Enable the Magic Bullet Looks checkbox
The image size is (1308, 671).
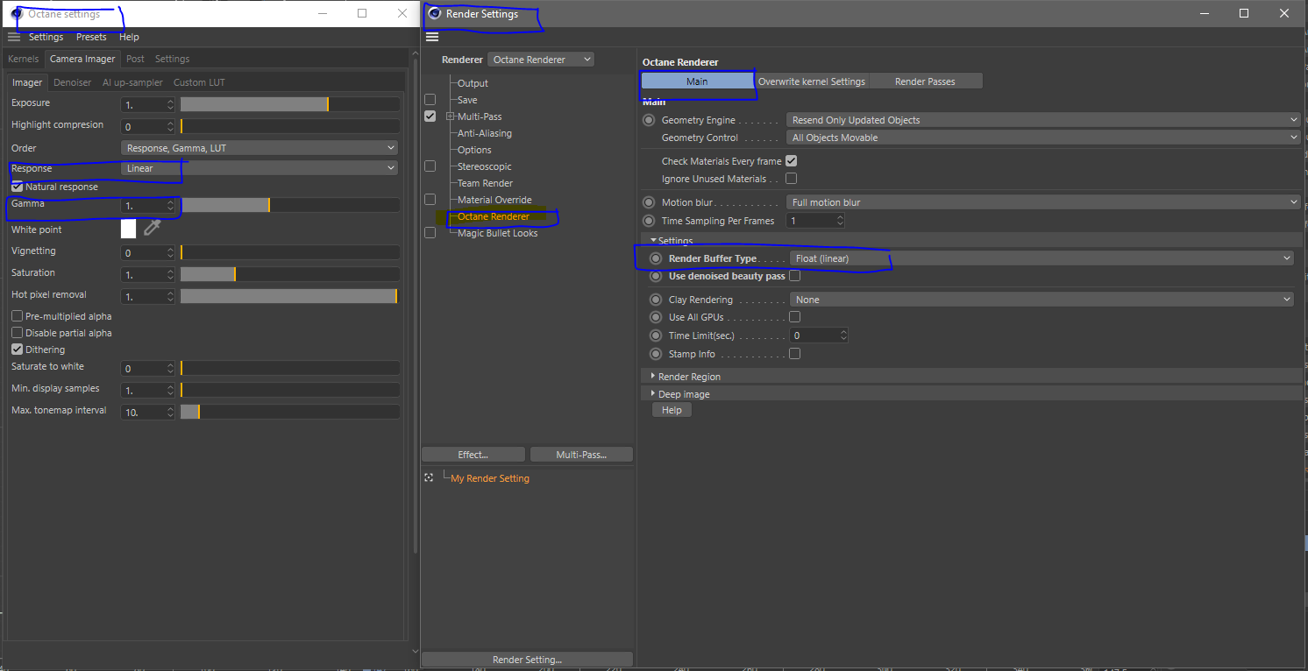tap(430, 233)
